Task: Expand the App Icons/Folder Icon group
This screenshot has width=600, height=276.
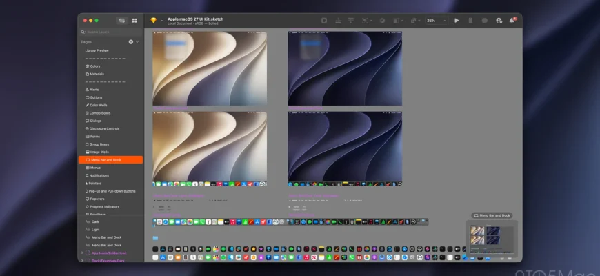Action: click(x=82, y=253)
